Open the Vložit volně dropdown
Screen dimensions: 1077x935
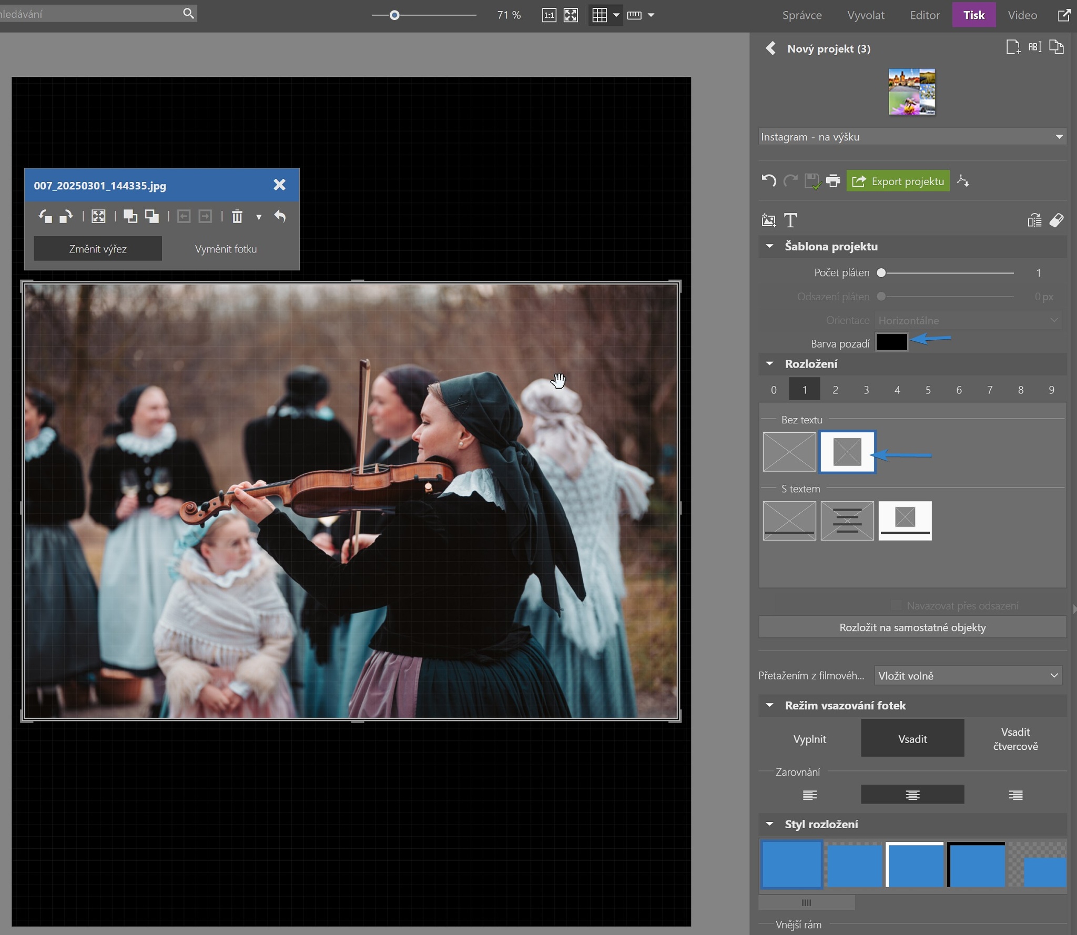point(968,676)
